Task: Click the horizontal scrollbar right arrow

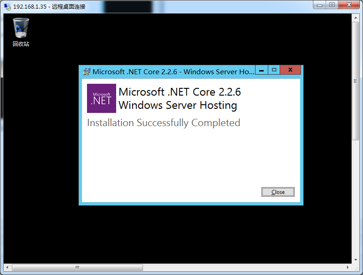Action: tap(348, 267)
